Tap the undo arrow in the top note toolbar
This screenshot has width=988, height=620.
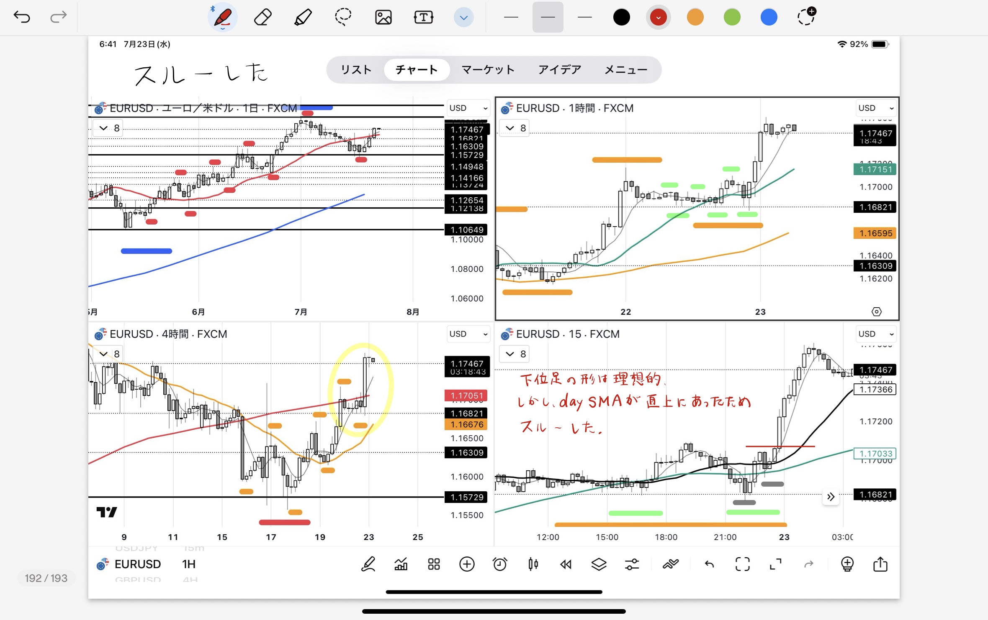coord(22,17)
